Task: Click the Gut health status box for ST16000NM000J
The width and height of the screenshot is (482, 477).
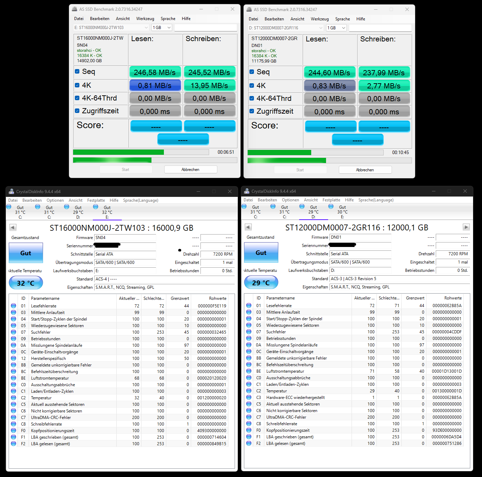Action: tap(26, 253)
